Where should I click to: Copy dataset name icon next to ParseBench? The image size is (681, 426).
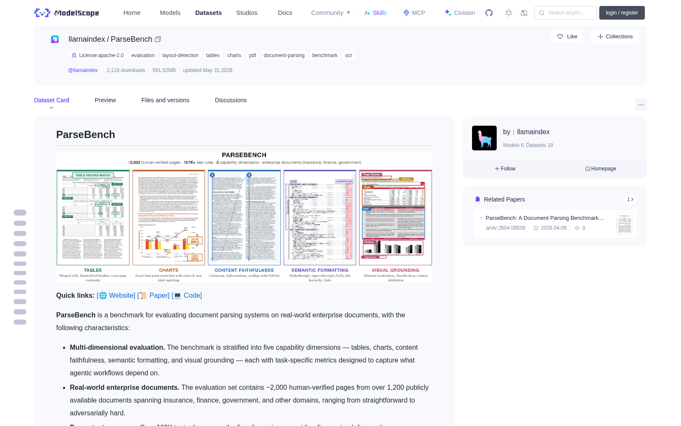[158, 39]
